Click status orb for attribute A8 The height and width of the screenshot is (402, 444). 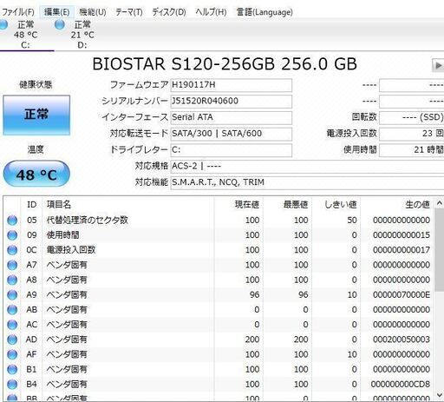point(12,280)
